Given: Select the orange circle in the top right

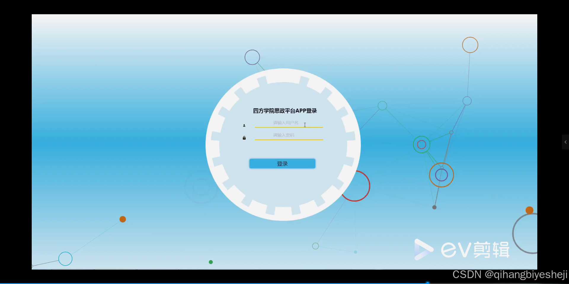Looking at the screenshot, I should pos(470,45).
